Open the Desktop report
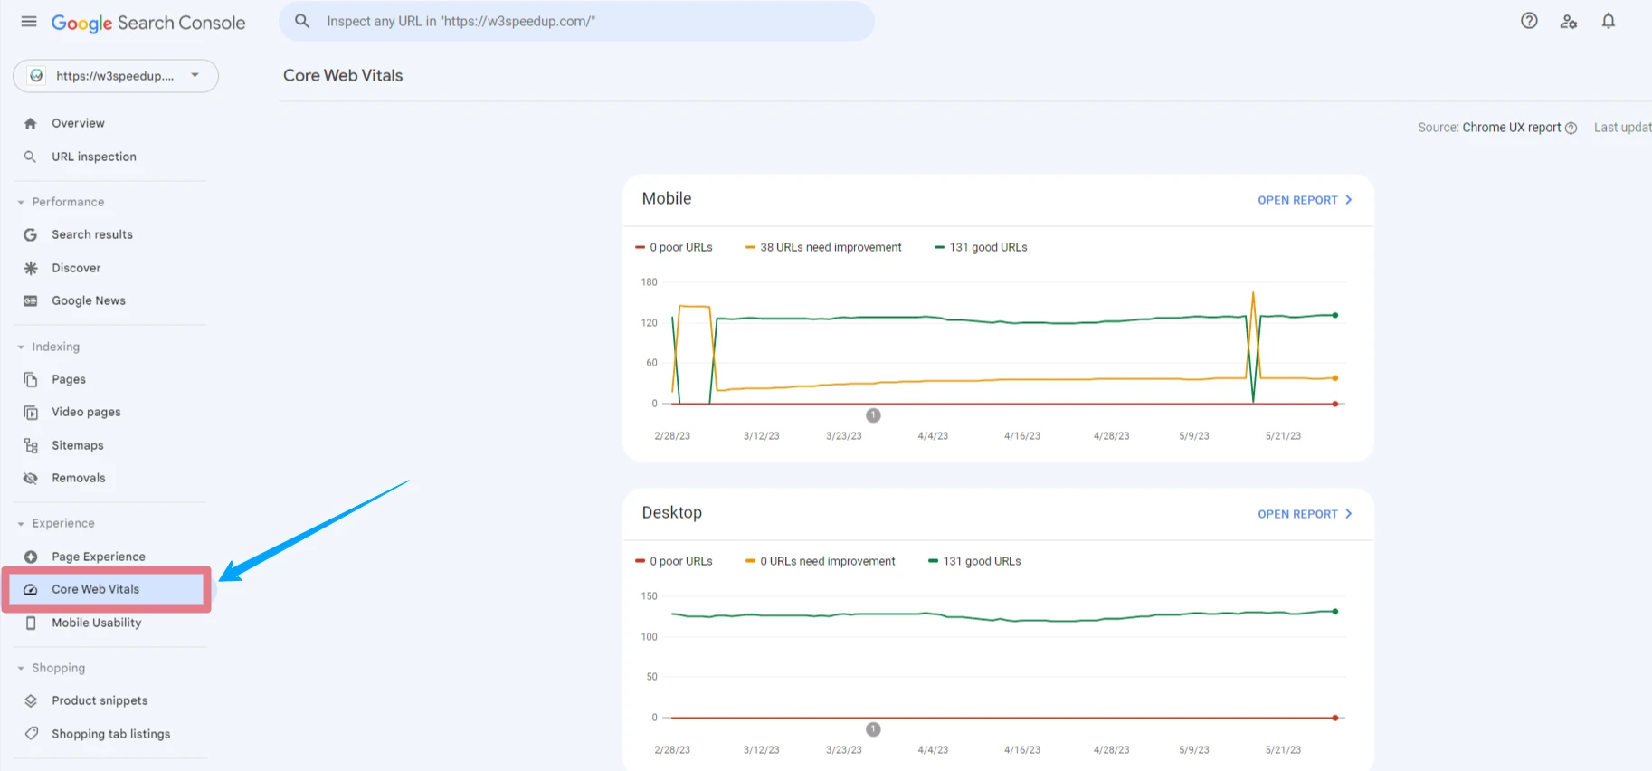The width and height of the screenshot is (1652, 771). 1304,514
